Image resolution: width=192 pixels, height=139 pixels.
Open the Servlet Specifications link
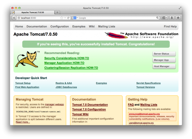coord(148,83)
